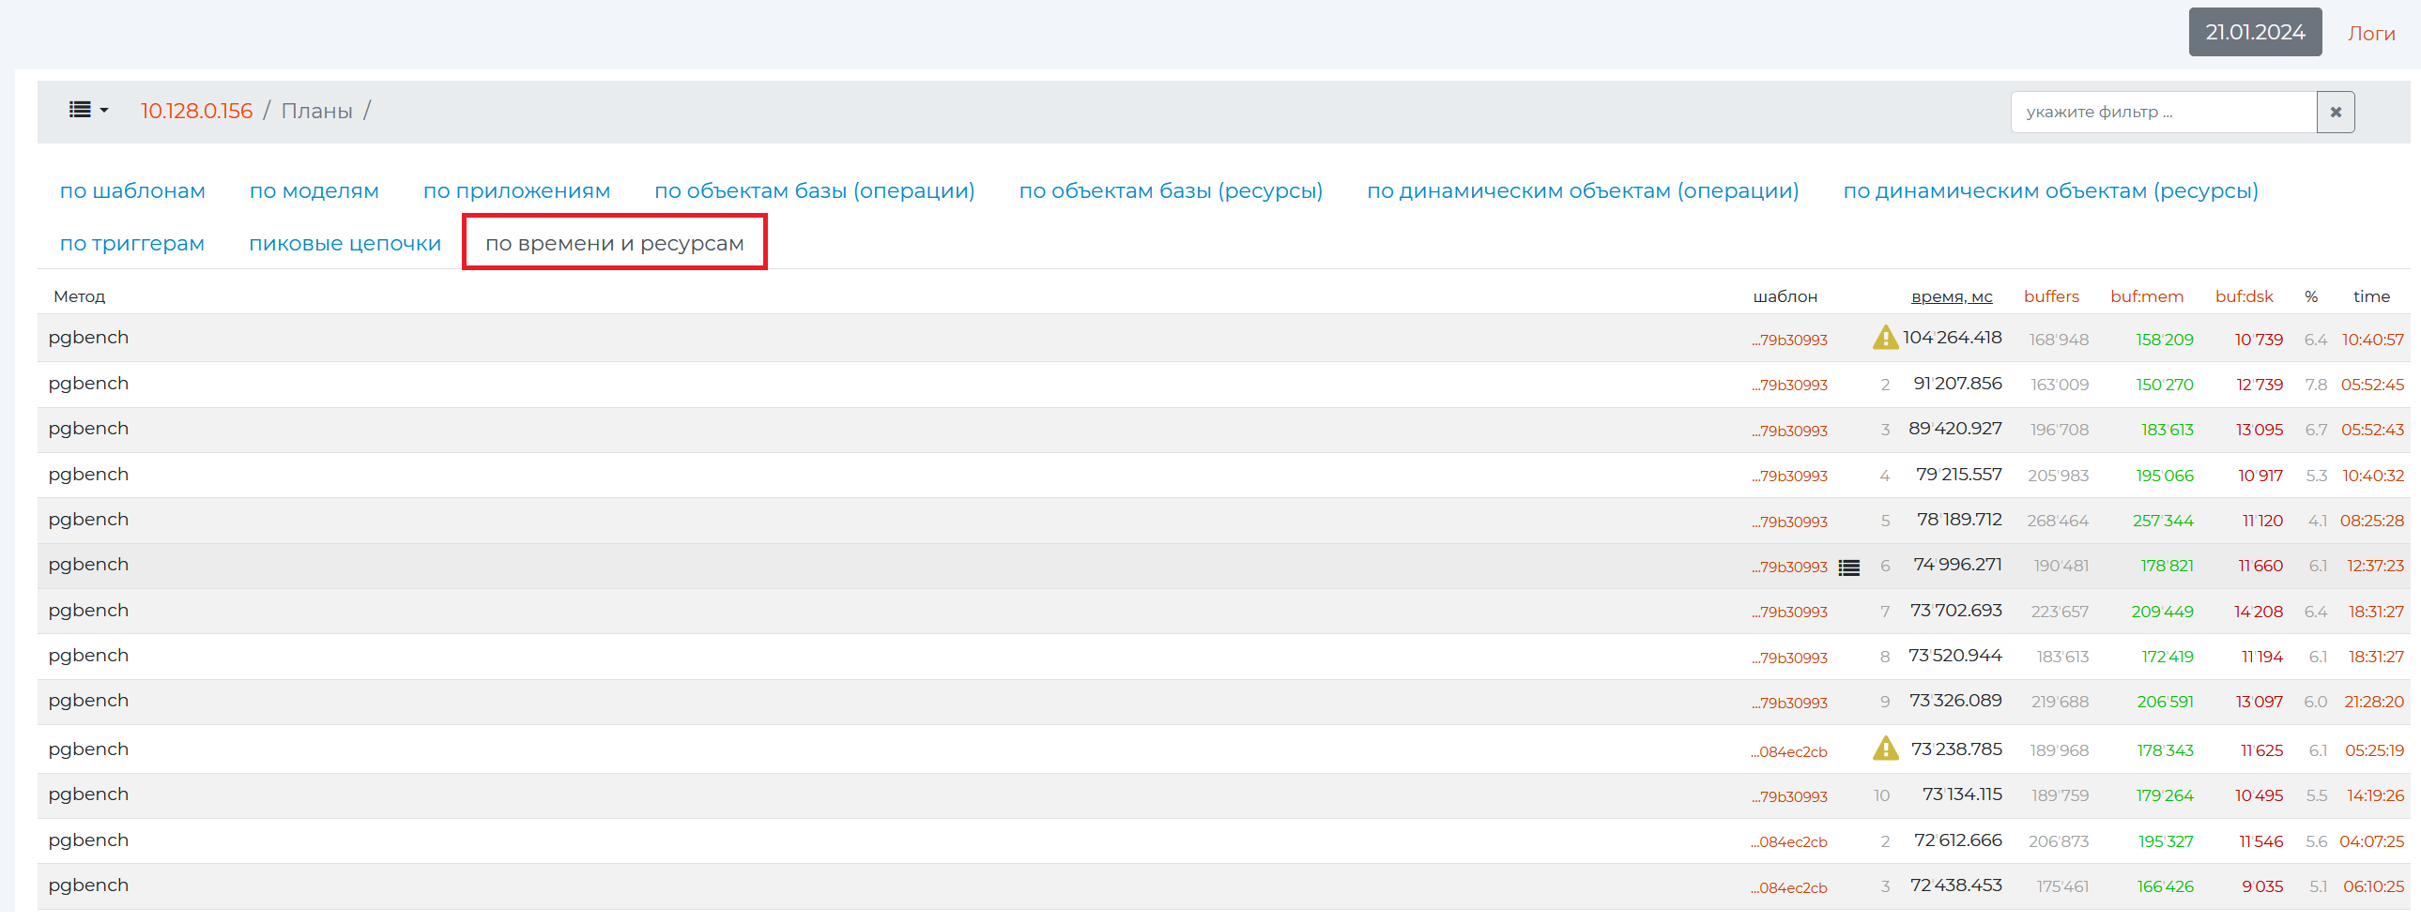Open the list menu icon in breadcrumb
Image resolution: width=2421 pixels, height=923 pixels.
tap(87, 111)
